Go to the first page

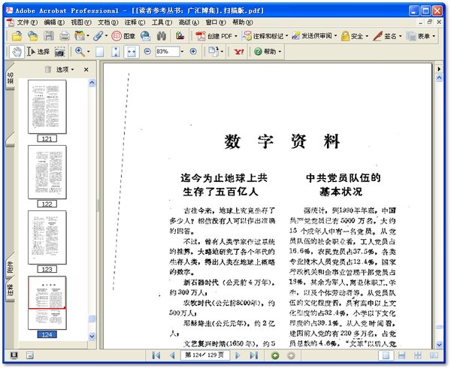pos(156,355)
